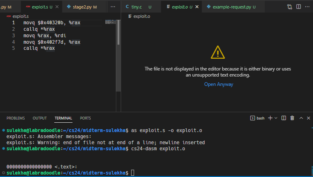The image size is (313, 177).
Task: Split the terminal pane
Action: [x=283, y=118]
